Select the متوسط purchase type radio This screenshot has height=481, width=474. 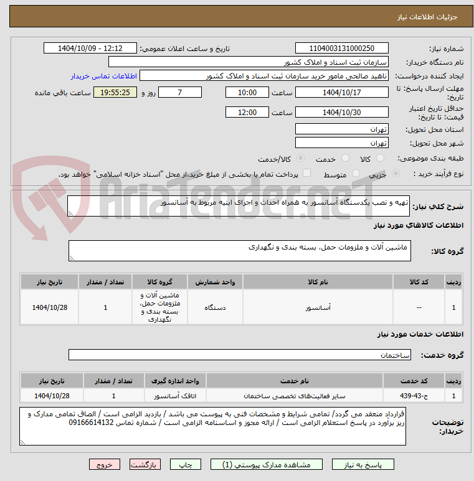tap(356, 174)
